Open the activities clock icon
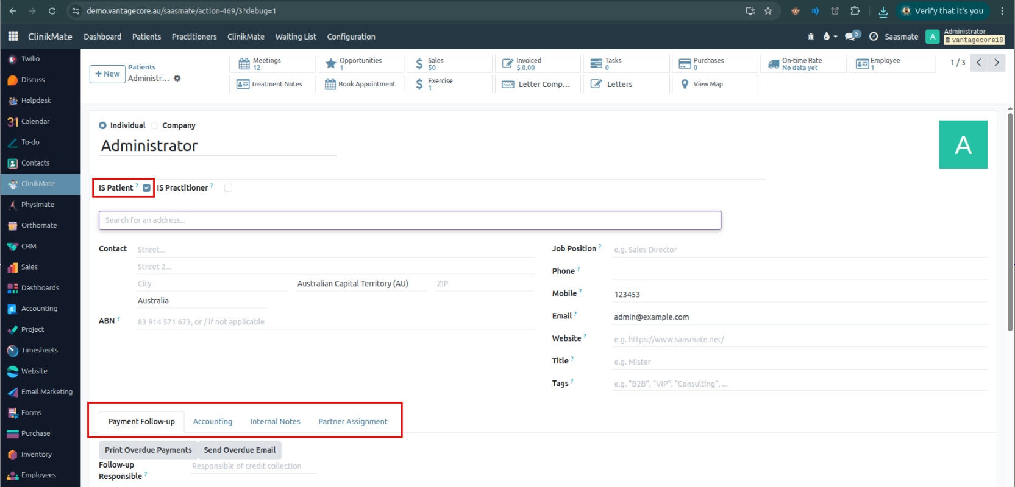 click(x=873, y=37)
